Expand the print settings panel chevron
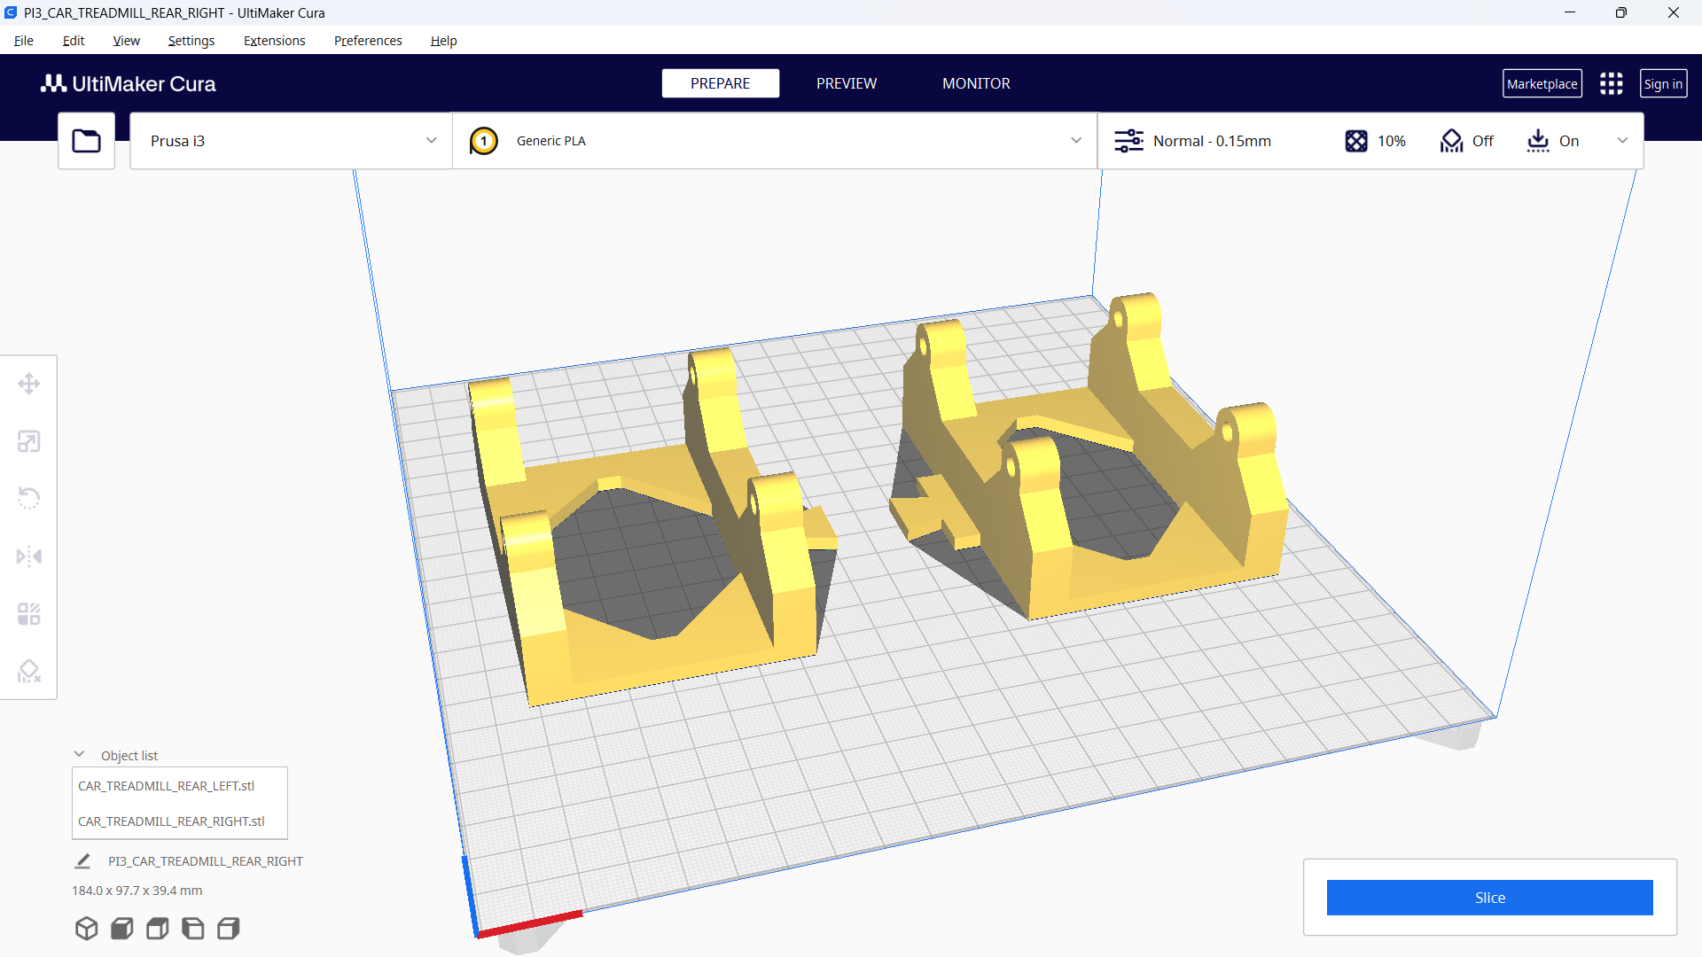The height and width of the screenshot is (957, 1702). point(1623,140)
